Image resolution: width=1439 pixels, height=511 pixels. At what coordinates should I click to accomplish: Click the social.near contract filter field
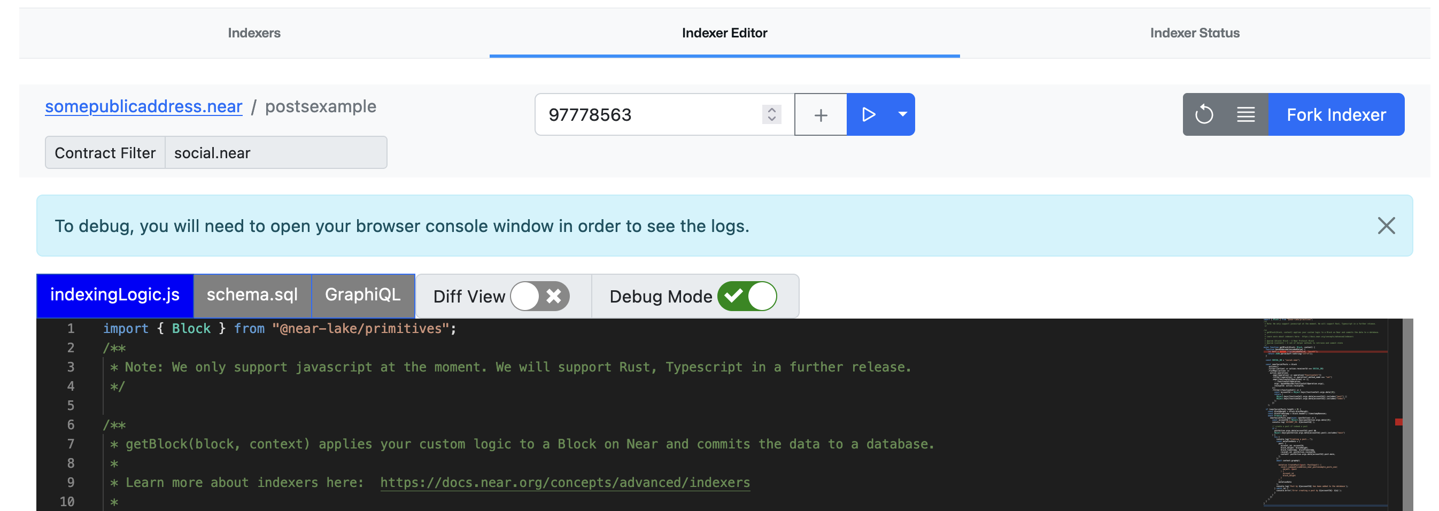pos(276,152)
